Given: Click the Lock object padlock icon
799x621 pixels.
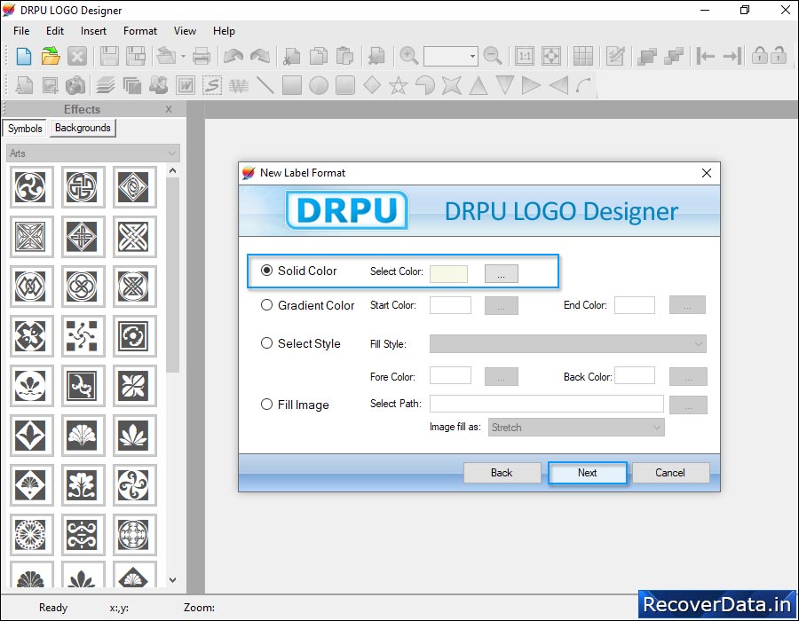Looking at the screenshot, I should (759, 55).
